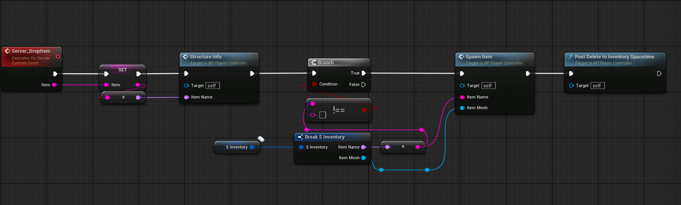The width and height of the screenshot is (681, 205).
Task: Click the Branch exec input pin
Action: (314, 73)
